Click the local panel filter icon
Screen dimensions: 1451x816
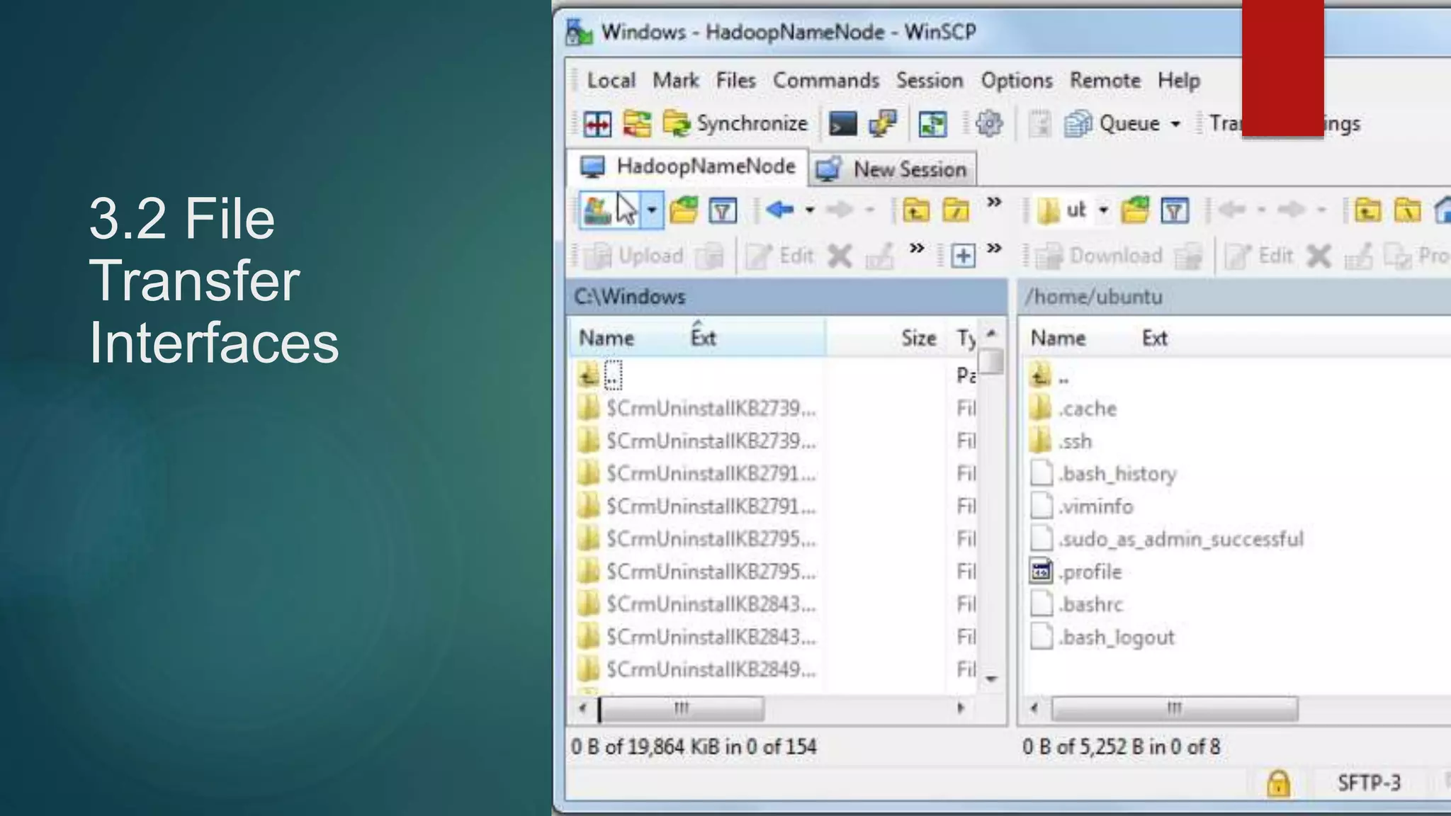723,210
